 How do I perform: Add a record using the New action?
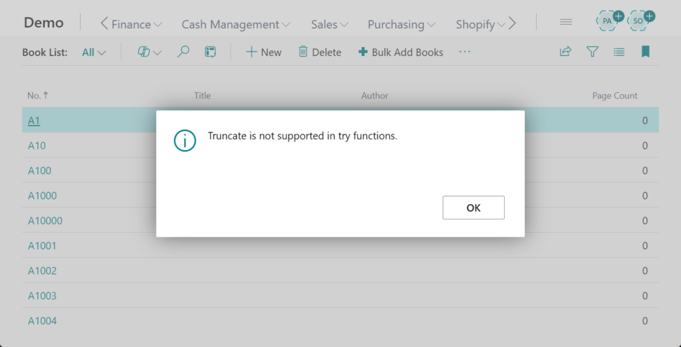click(x=263, y=52)
